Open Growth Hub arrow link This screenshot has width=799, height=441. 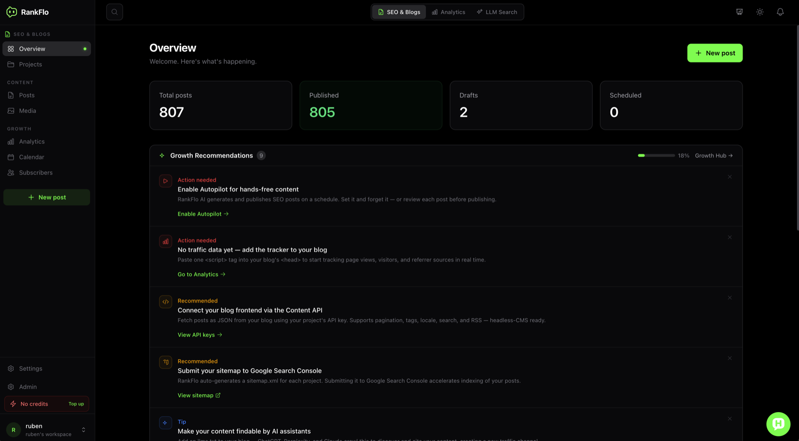(x=714, y=156)
